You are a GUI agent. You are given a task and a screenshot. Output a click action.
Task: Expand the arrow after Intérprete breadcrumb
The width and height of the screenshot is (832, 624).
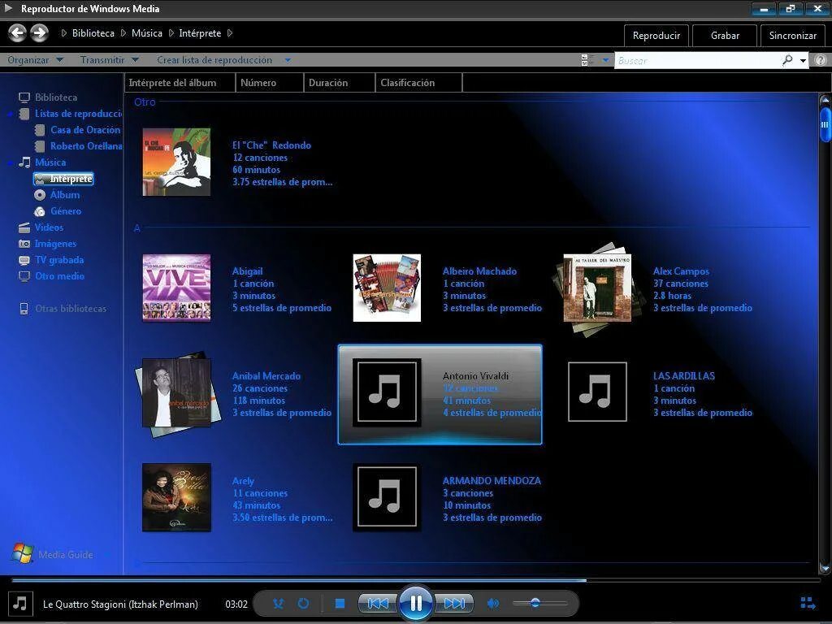(x=230, y=32)
